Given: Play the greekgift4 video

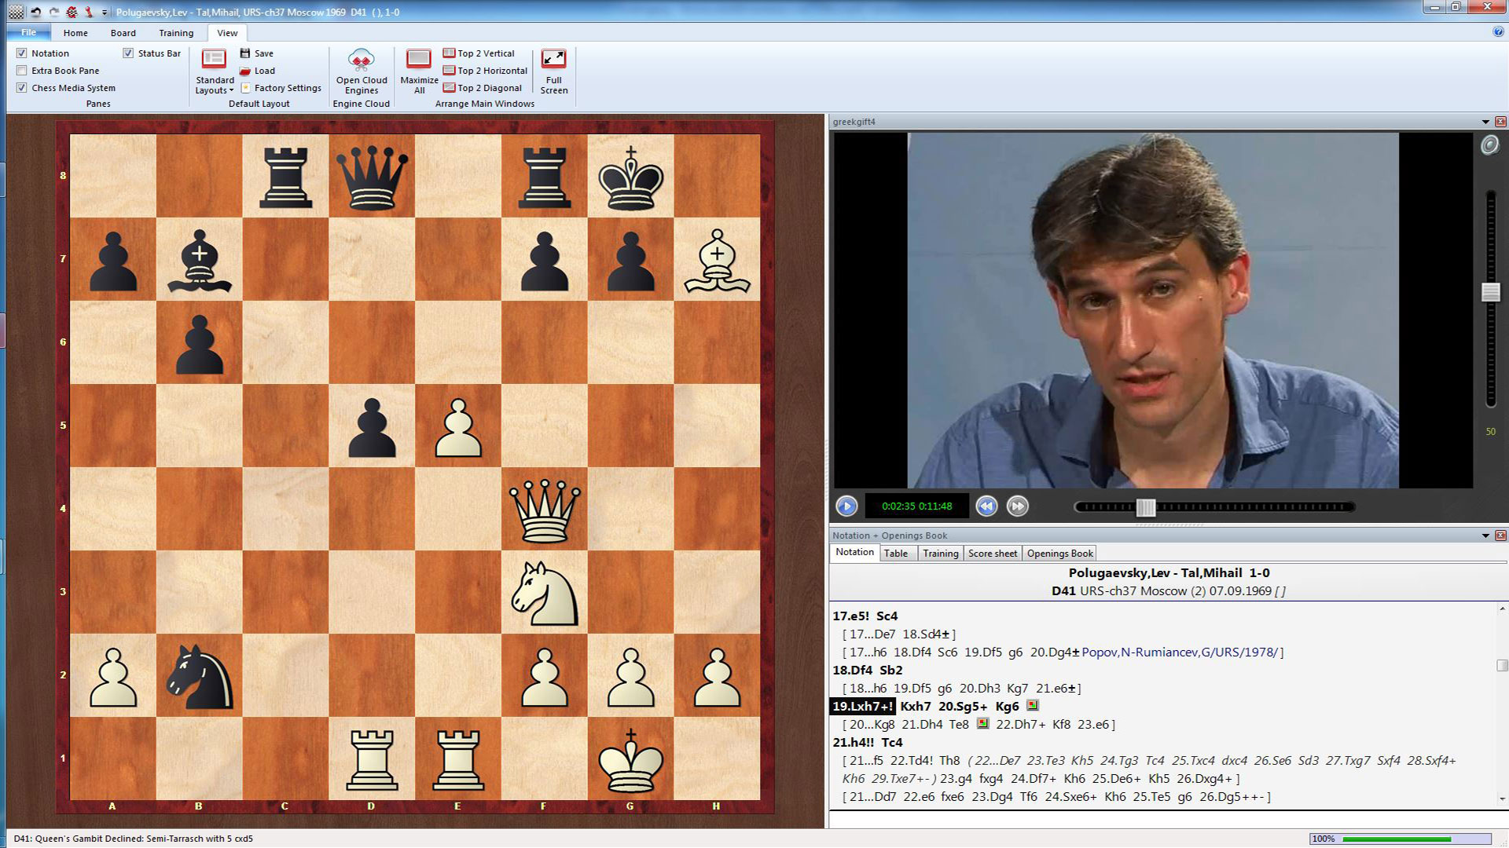Looking at the screenshot, I should click(846, 506).
